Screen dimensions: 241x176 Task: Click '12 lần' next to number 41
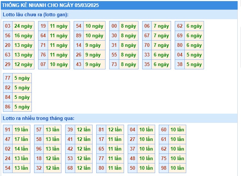click(x=84, y=139)
